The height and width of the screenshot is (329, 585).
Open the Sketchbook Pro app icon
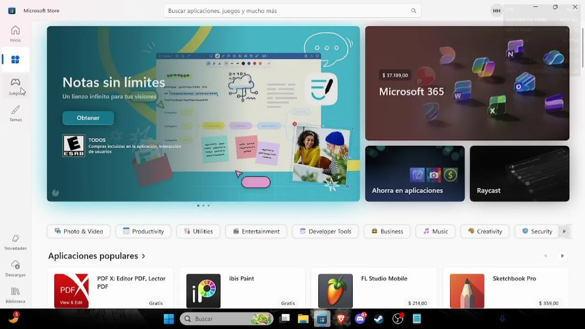coord(467,291)
